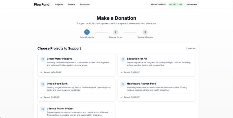
Task: Click Raised: 0.0 MNEE in Global Food Bank
Action: [x=51, y=97]
